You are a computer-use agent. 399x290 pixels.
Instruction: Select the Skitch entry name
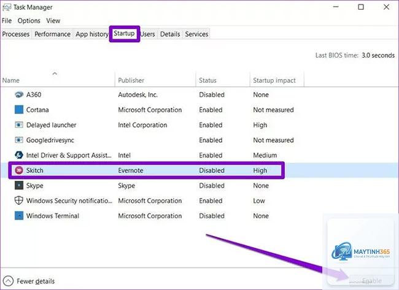coord(34,170)
